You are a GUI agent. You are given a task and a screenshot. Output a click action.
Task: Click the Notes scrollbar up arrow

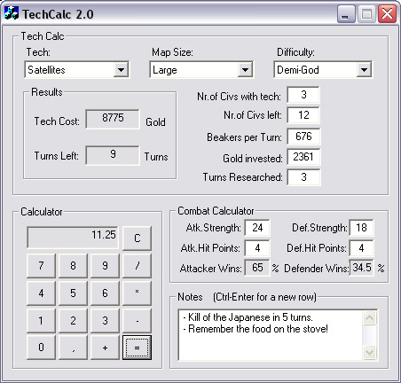(370, 318)
